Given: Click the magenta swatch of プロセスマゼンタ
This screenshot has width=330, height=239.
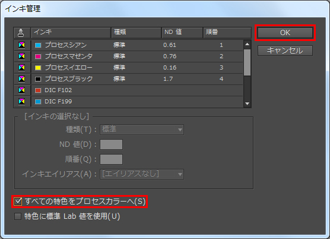Looking at the screenshot, I should 38,56.
